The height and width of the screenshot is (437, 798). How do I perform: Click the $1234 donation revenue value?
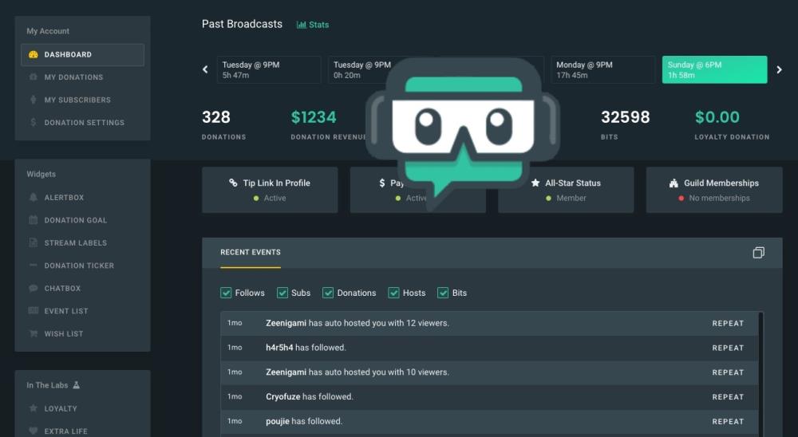314,117
